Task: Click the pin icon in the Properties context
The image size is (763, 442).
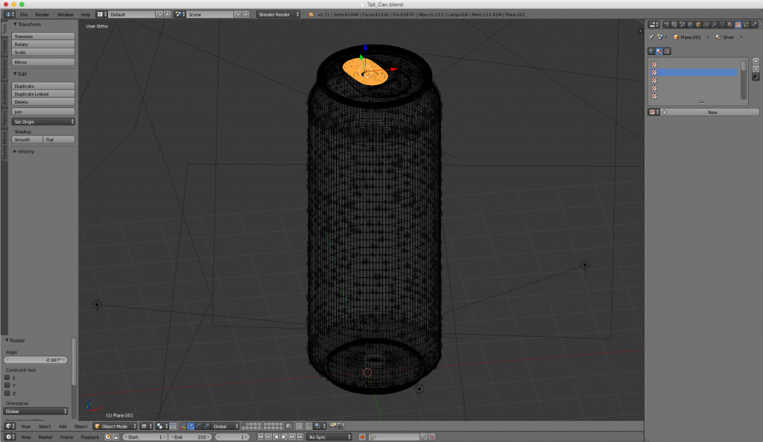Action: click(x=651, y=37)
